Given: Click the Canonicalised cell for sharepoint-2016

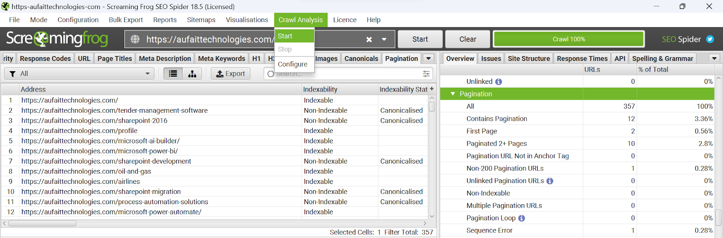Looking at the screenshot, I should (x=402, y=121).
